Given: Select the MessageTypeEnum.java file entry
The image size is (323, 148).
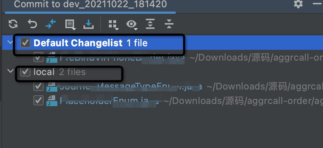Looking at the screenshot, I should pos(131,86).
